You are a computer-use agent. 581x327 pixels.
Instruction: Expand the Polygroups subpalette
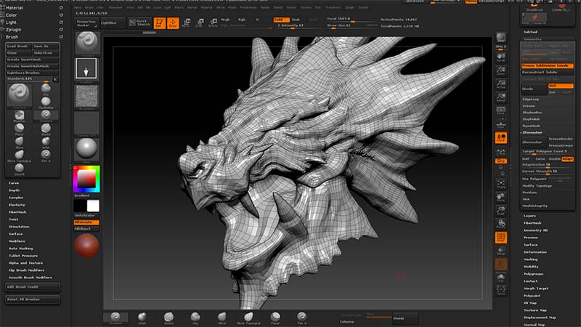click(x=532, y=275)
